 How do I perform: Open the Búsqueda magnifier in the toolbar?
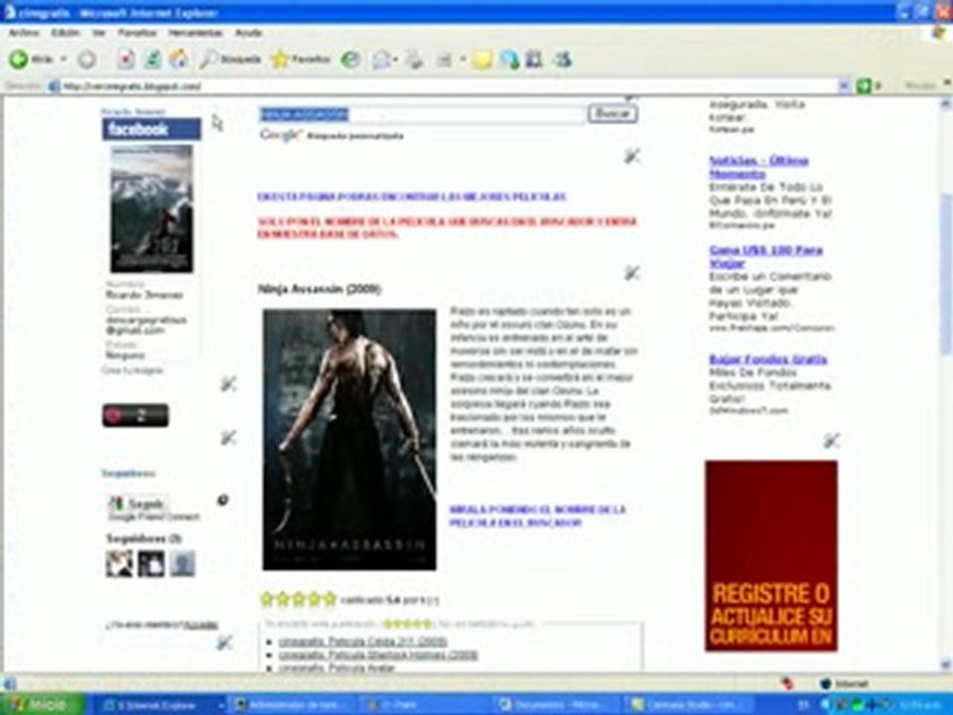(x=230, y=59)
